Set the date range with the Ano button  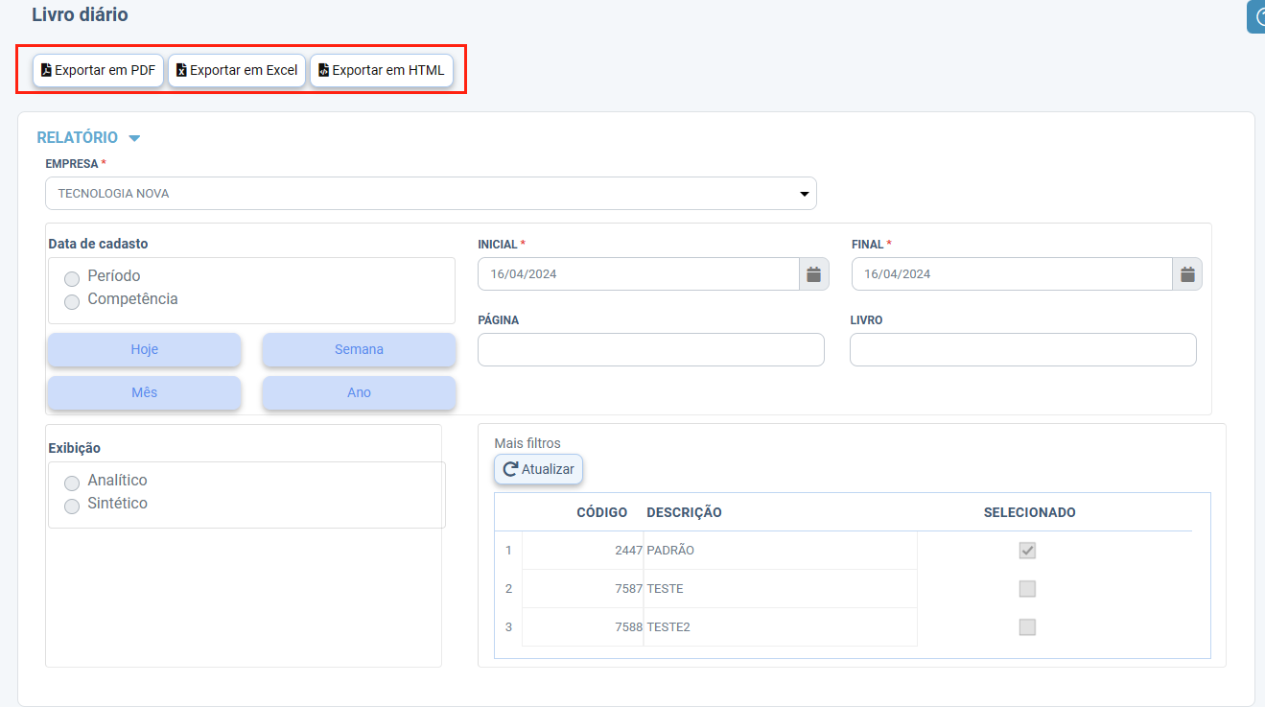point(359,392)
